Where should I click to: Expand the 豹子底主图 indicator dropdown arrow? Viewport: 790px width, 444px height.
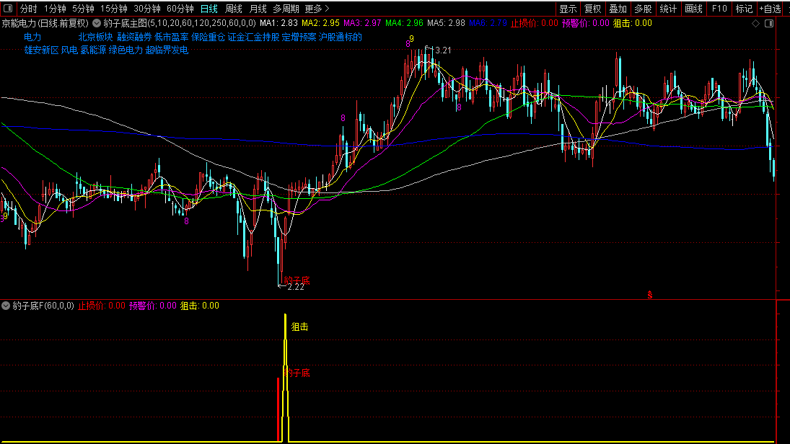tap(97, 23)
